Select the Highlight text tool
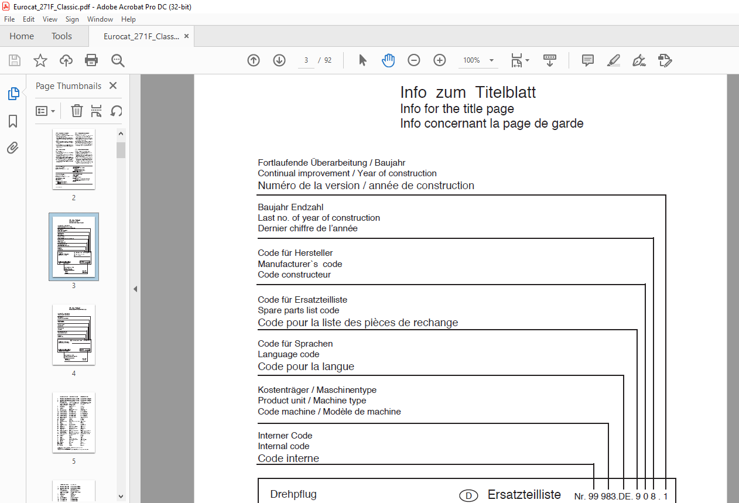Image resolution: width=739 pixels, height=503 pixels. click(613, 60)
